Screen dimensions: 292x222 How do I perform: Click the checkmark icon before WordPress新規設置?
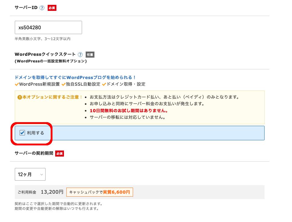pos(17,84)
